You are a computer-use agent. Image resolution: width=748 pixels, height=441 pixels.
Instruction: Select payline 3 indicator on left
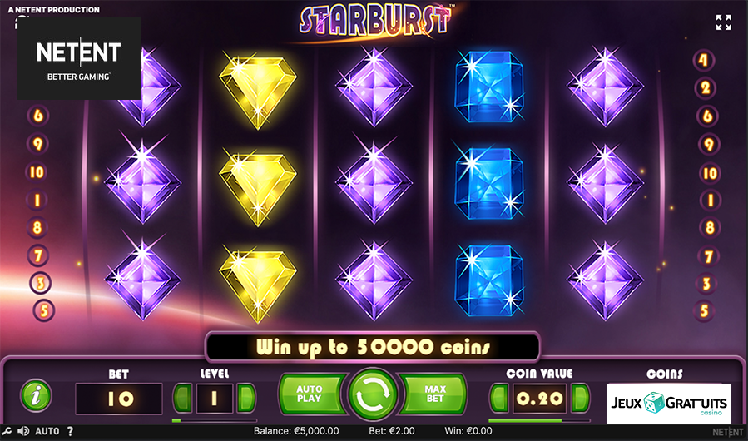[40, 283]
